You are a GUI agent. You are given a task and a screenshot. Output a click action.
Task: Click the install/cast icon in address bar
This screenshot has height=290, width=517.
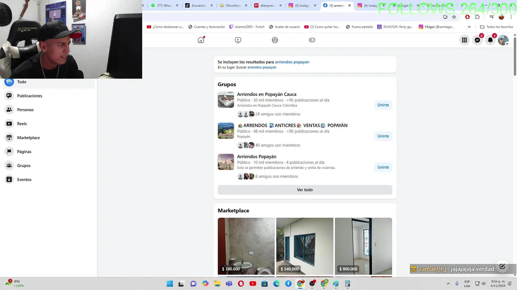point(445,17)
